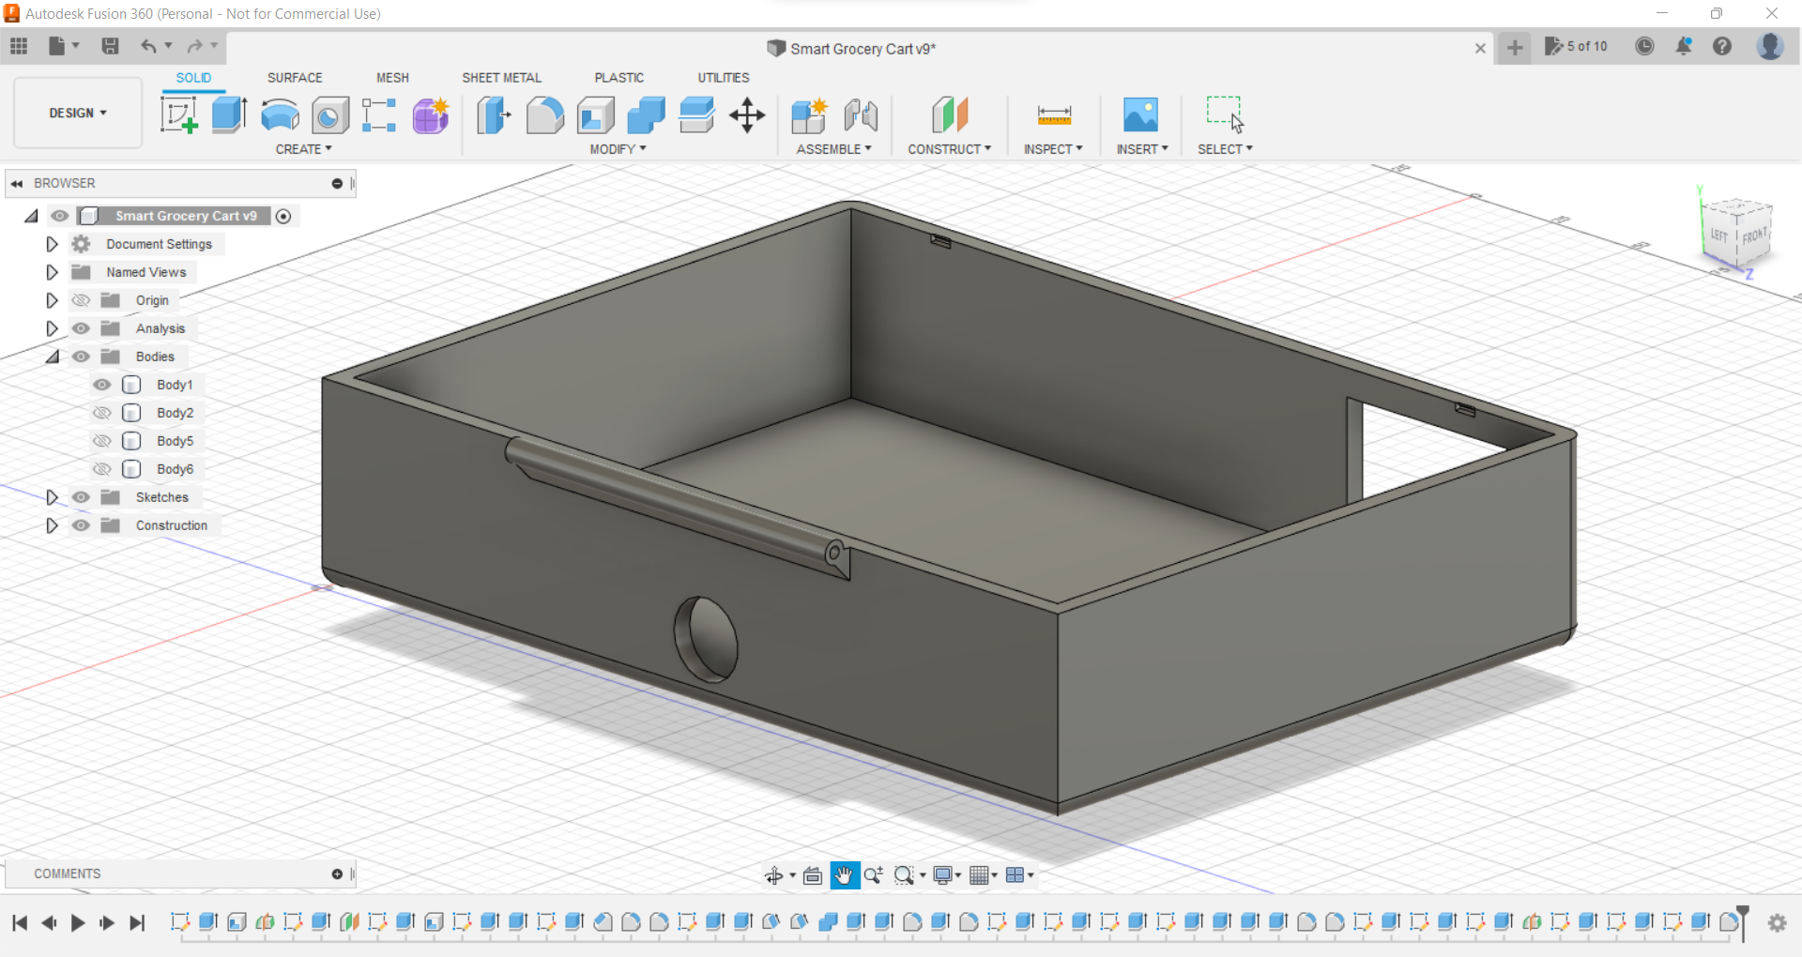Open the Hole tool

coord(328,114)
